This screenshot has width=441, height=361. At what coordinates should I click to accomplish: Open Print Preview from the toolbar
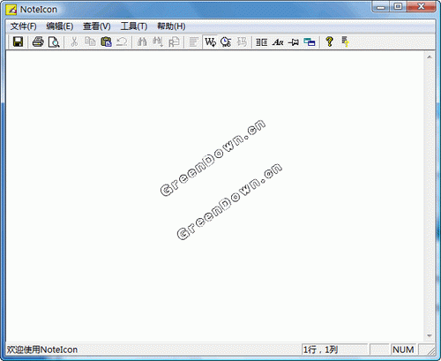pyautogui.click(x=54, y=41)
